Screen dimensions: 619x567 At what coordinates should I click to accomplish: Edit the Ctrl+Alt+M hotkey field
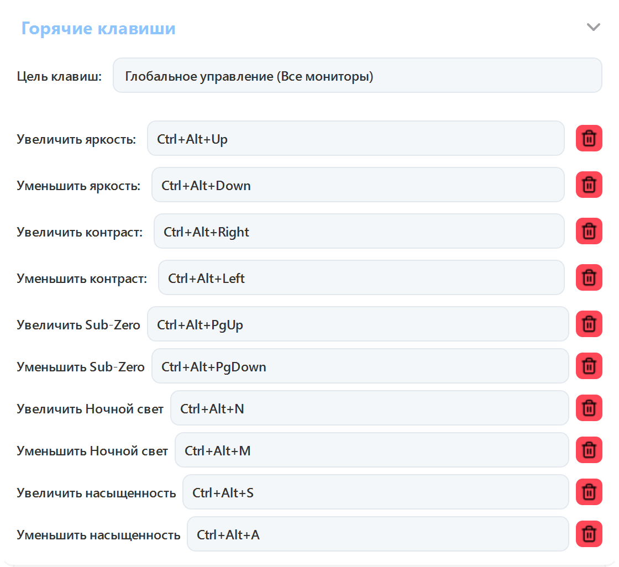[372, 450]
